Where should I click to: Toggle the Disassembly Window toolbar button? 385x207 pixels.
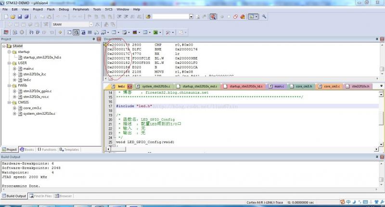pyautogui.click(x=76, y=32)
